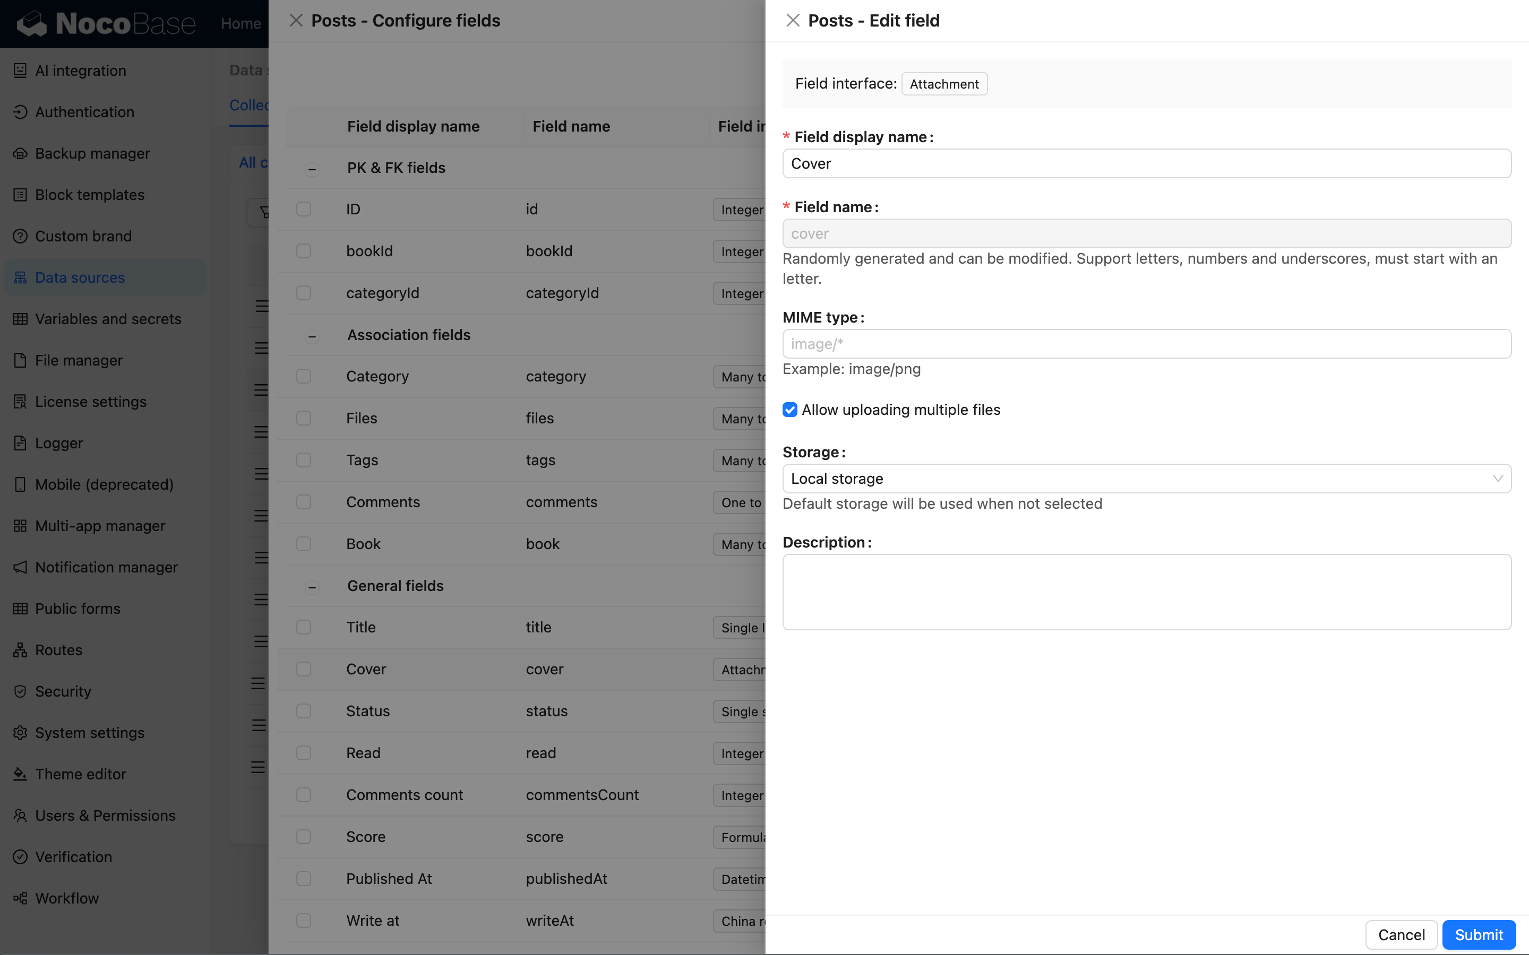The width and height of the screenshot is (1529, 955).
Task: Tick the checkbox for the Tags field
Action: tap(304, 460)
